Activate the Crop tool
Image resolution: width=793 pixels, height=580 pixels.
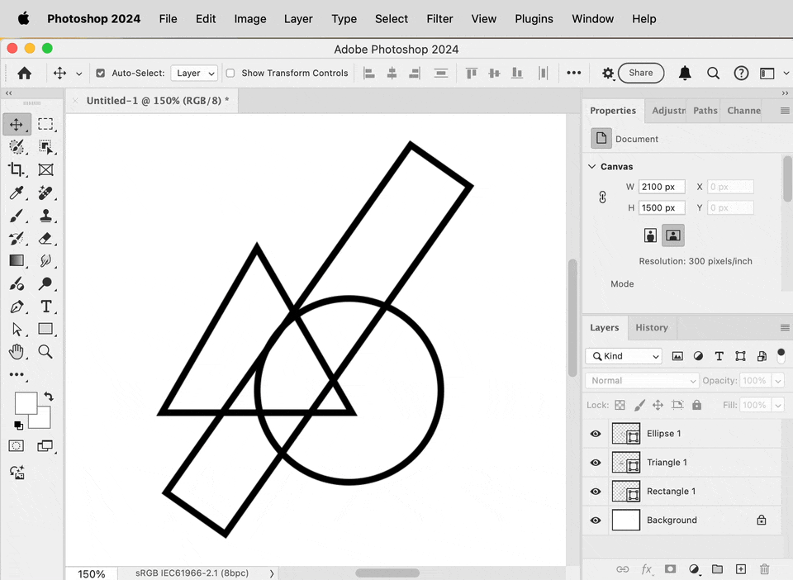pos(17,169)
